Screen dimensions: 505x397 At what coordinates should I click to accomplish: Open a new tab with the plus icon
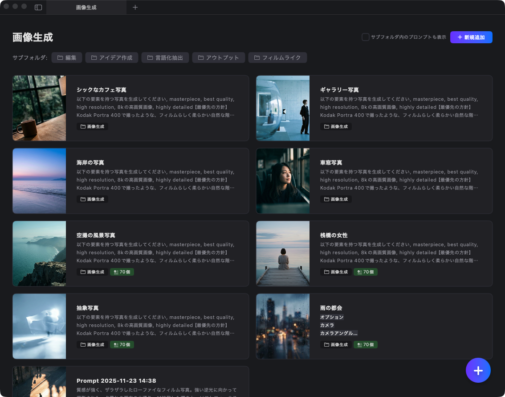[x=135, y=8]
